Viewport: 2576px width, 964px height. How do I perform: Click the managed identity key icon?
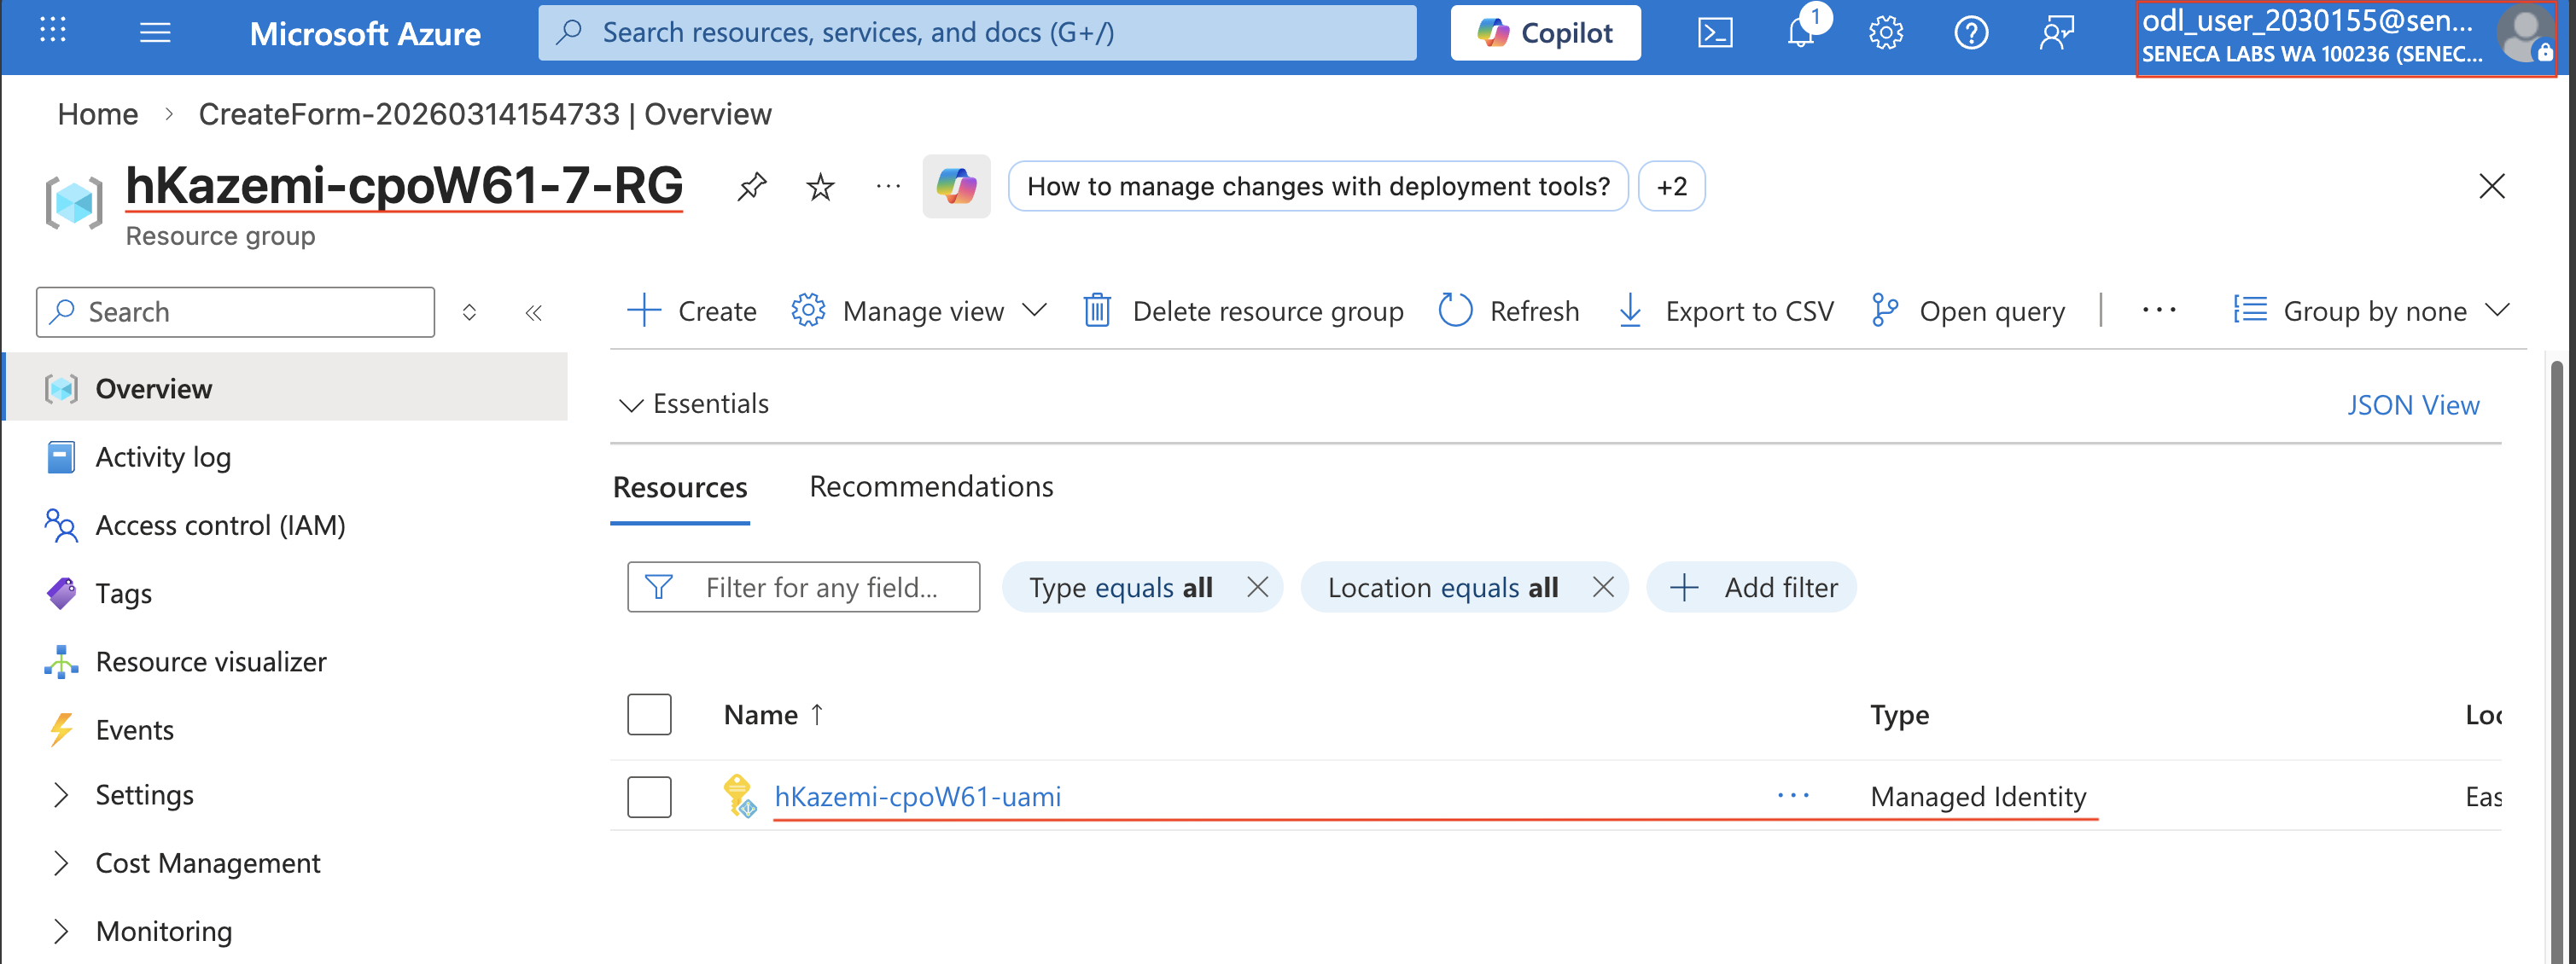(x=739, y=796)
